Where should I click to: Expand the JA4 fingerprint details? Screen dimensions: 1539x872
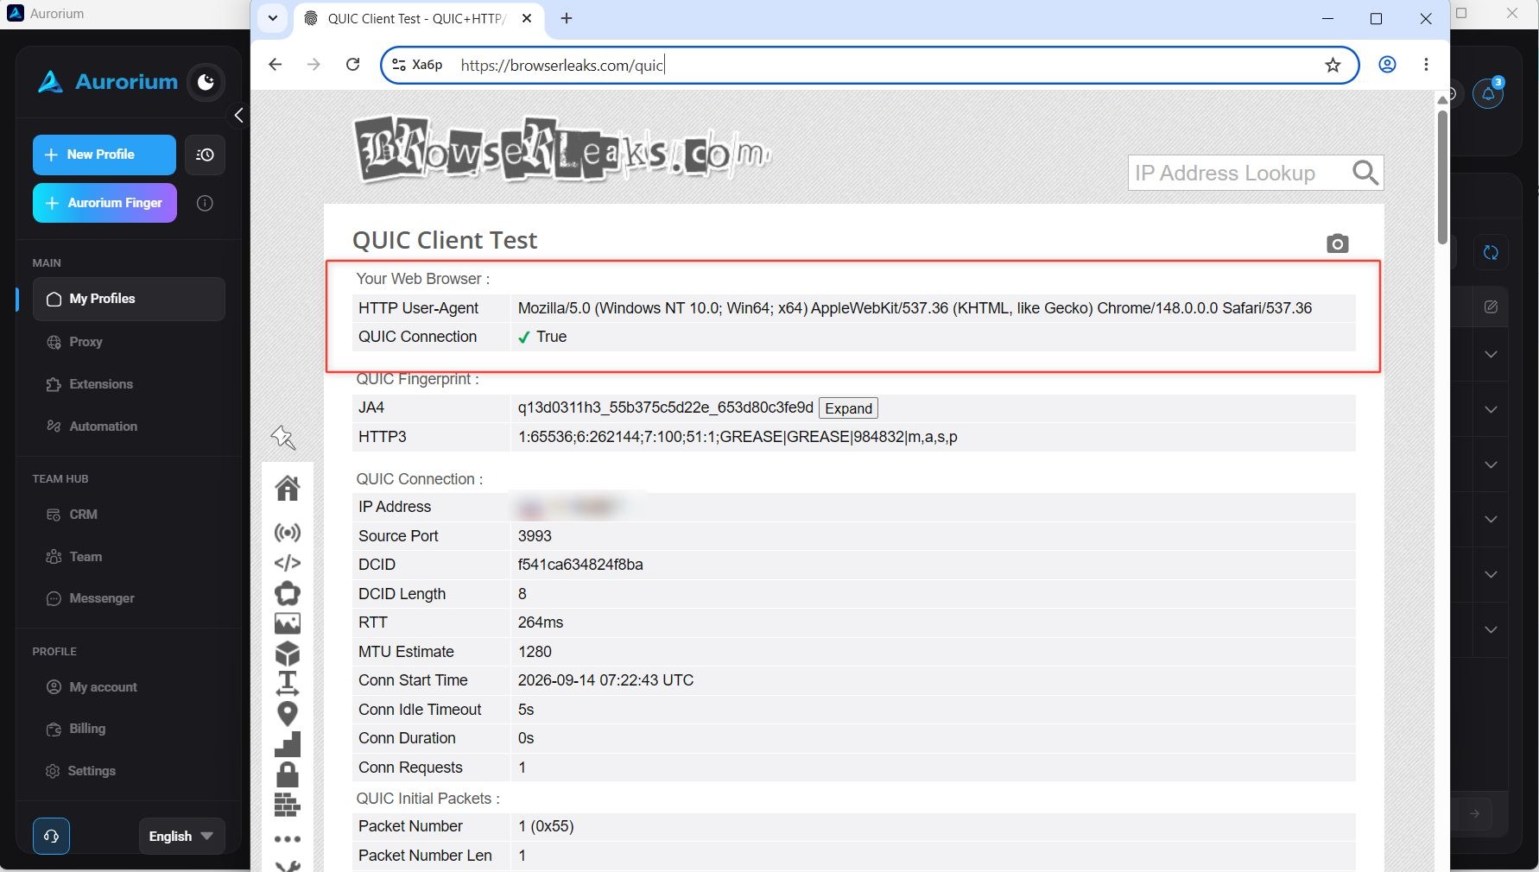click(848, 408)
